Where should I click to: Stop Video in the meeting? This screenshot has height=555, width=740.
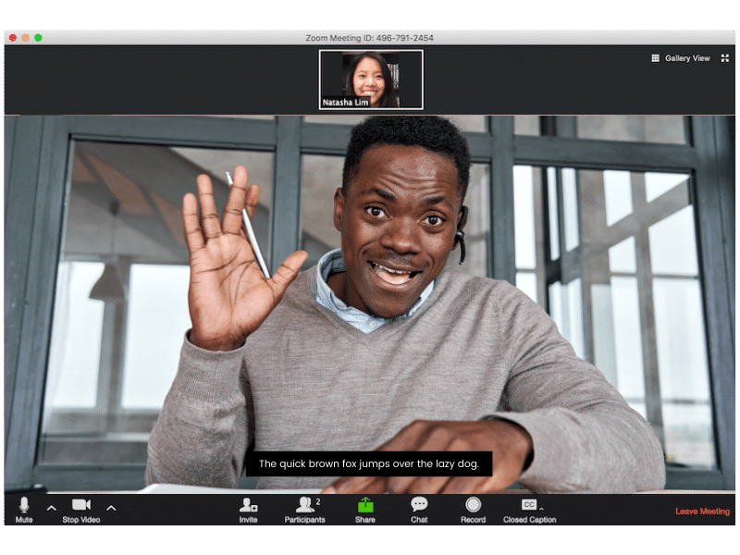pyautogui.click(x=80, y=511)
